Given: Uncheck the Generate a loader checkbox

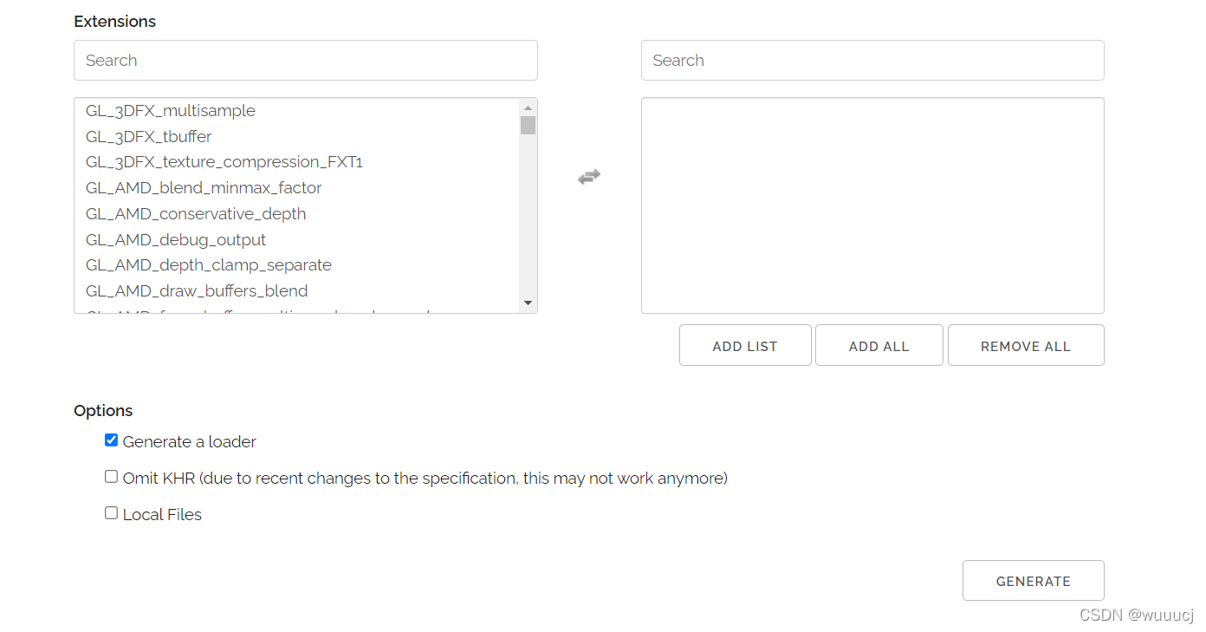Looking at the screenshot, I should coord(111,440).
